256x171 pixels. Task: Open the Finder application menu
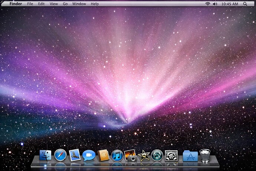click(x=16, y=4)
